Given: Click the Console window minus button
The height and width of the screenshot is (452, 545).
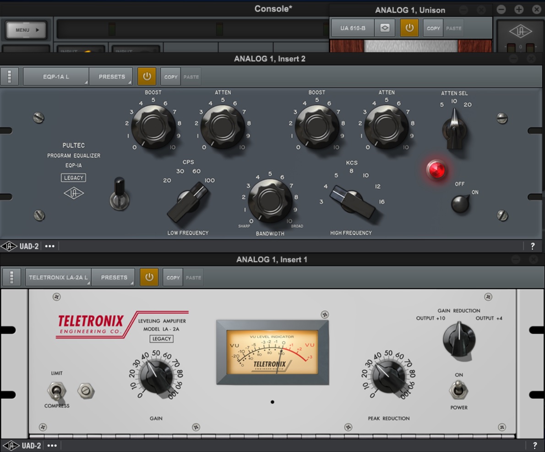Looking at the screenshot, I should tap(501, 9).
